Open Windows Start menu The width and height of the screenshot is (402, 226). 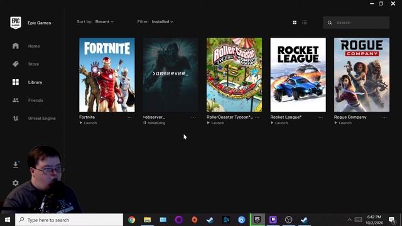point(7,220)
